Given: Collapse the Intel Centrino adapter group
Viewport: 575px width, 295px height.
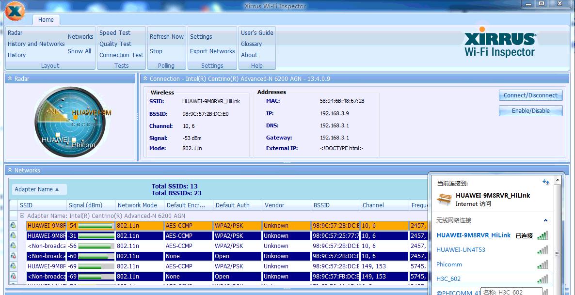Looking at the screenshot, I should click(x=22, y=216).
